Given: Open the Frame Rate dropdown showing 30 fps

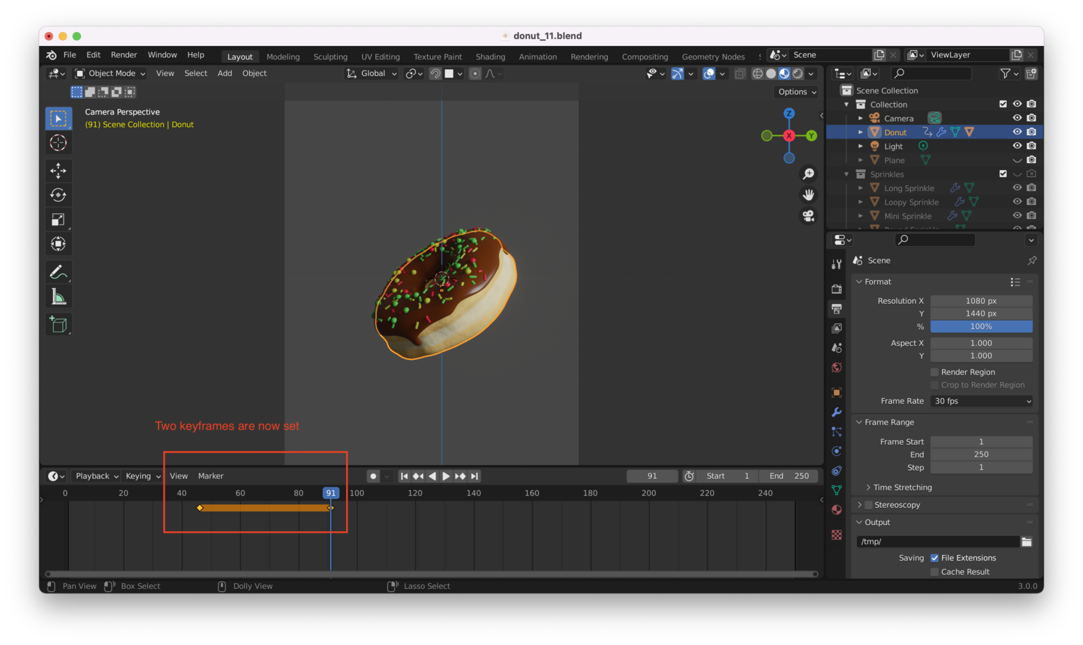Looking at the screenshot, I should pos(981,401).
